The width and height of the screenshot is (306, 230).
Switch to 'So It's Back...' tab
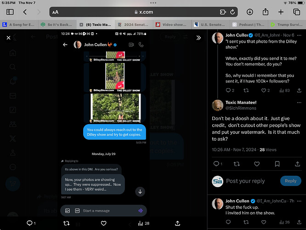pos(57,25)
